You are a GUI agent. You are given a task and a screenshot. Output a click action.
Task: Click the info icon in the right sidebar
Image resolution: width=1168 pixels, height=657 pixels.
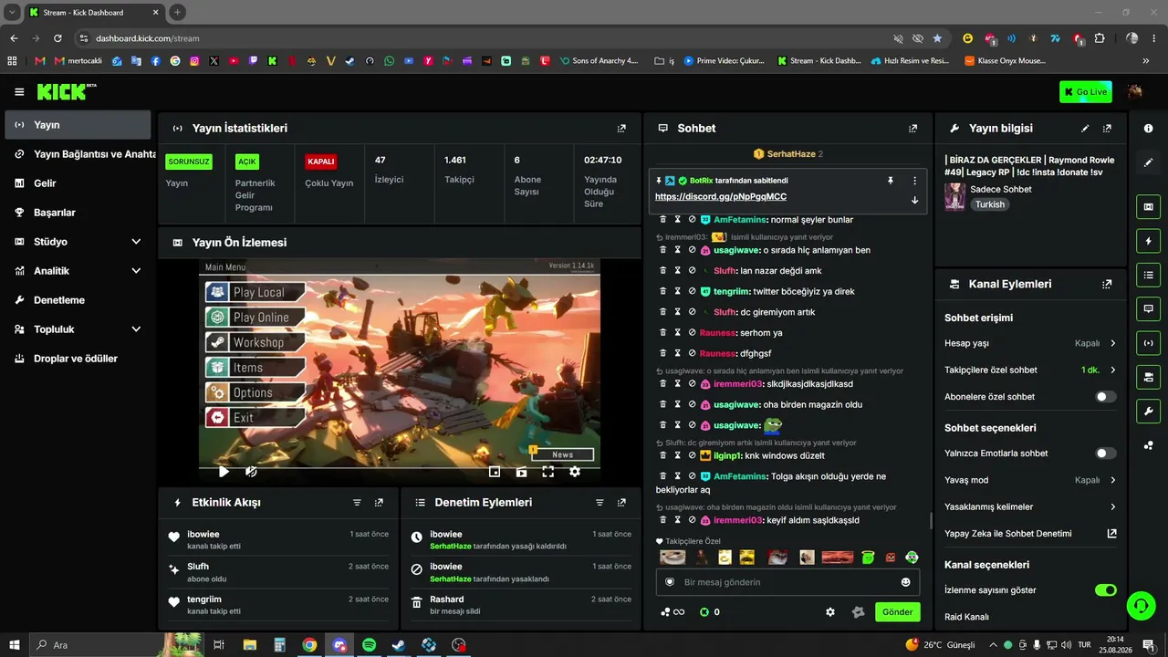tap(1148, 129)
